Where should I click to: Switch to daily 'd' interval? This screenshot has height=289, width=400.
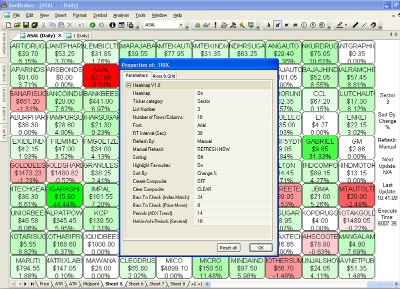[x=277, y=25]
